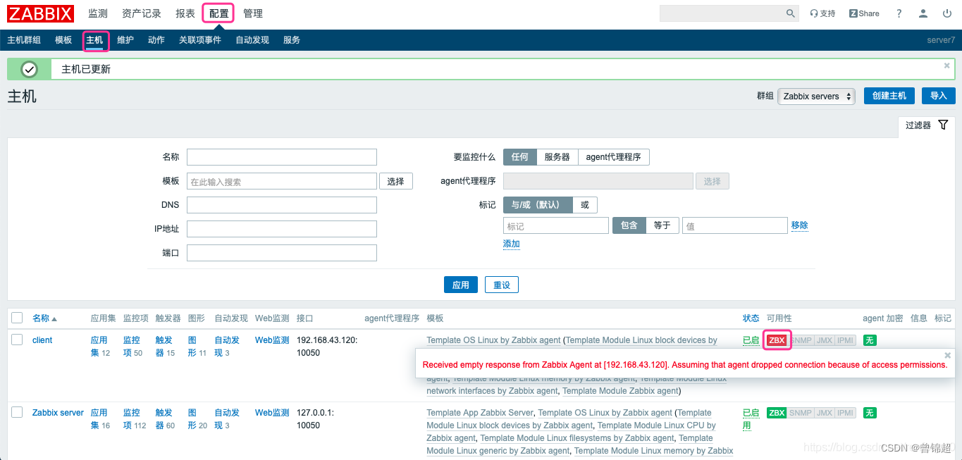Viewport: 962px width, 460px height.
Task: Open the client host link
Action: point(42,340)
